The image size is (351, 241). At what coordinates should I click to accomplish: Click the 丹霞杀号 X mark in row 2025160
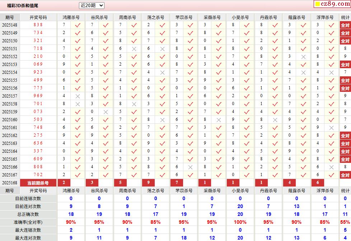pos(275,120)
